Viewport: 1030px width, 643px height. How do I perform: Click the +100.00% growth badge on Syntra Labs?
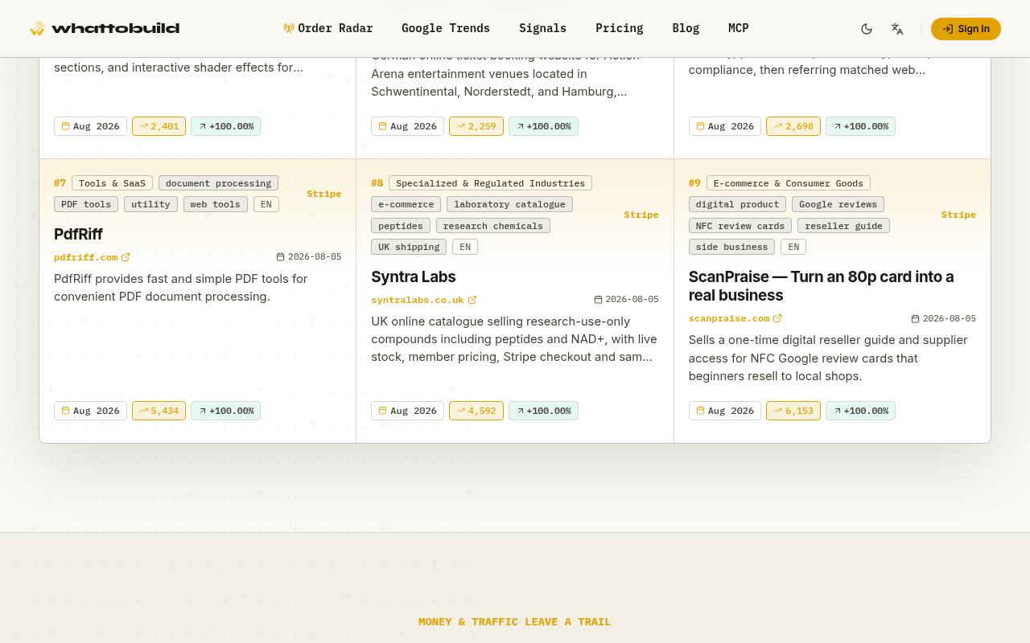[543, 411]
